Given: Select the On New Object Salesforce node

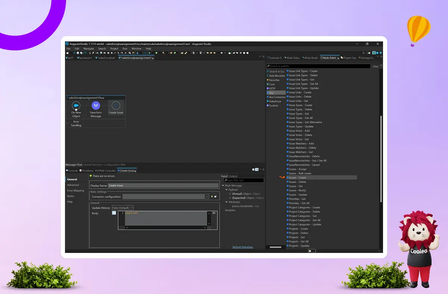Looking at the screenshot, I should 76,109.
